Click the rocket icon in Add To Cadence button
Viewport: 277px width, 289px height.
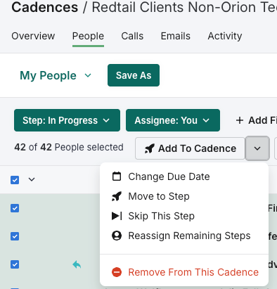coord(150,148)
